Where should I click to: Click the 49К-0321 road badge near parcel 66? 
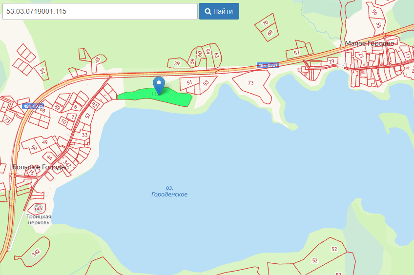33,106
